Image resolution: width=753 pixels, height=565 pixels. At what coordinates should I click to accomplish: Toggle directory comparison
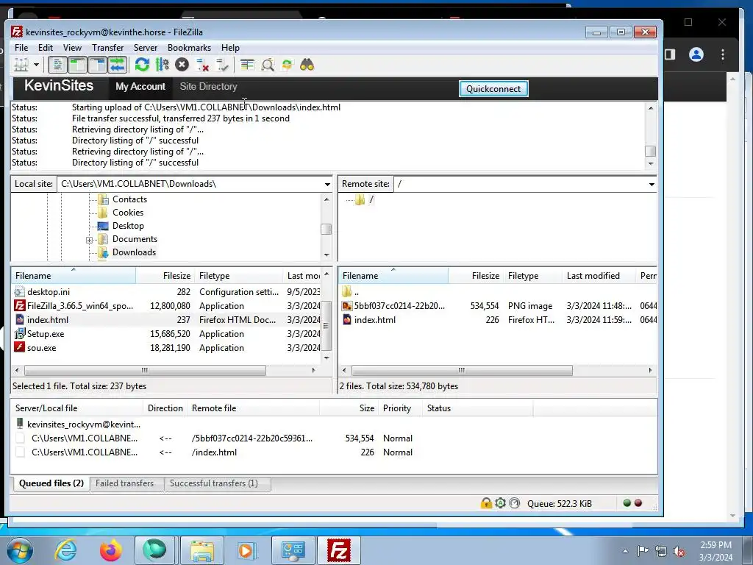[268, 65]
